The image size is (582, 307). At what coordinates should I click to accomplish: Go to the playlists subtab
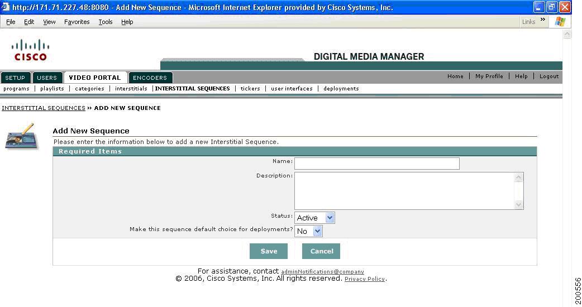[52, 89]
